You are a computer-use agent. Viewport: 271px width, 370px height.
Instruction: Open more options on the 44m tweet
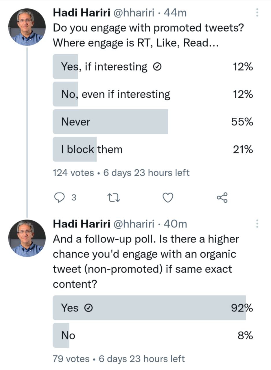pos(257,12)
